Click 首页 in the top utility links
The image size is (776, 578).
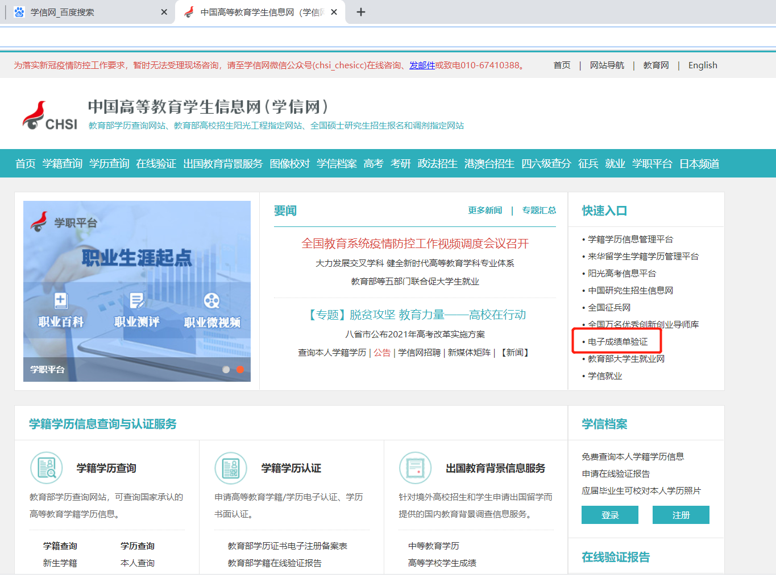point(562,65)
